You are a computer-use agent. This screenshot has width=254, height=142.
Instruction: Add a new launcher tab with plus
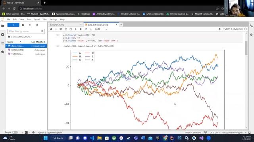pos(121,24)
